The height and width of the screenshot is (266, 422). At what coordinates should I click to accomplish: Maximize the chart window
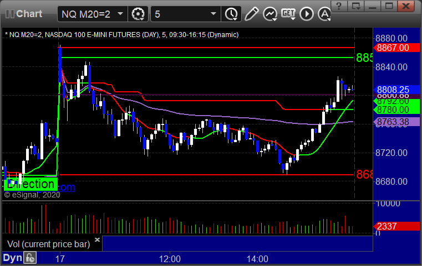[389, 6]
